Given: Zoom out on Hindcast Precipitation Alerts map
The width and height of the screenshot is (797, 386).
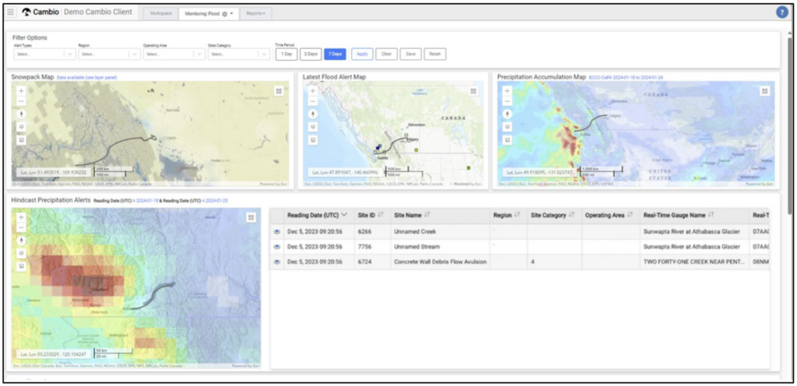Looking at the screenshot, I should (21, 227).
